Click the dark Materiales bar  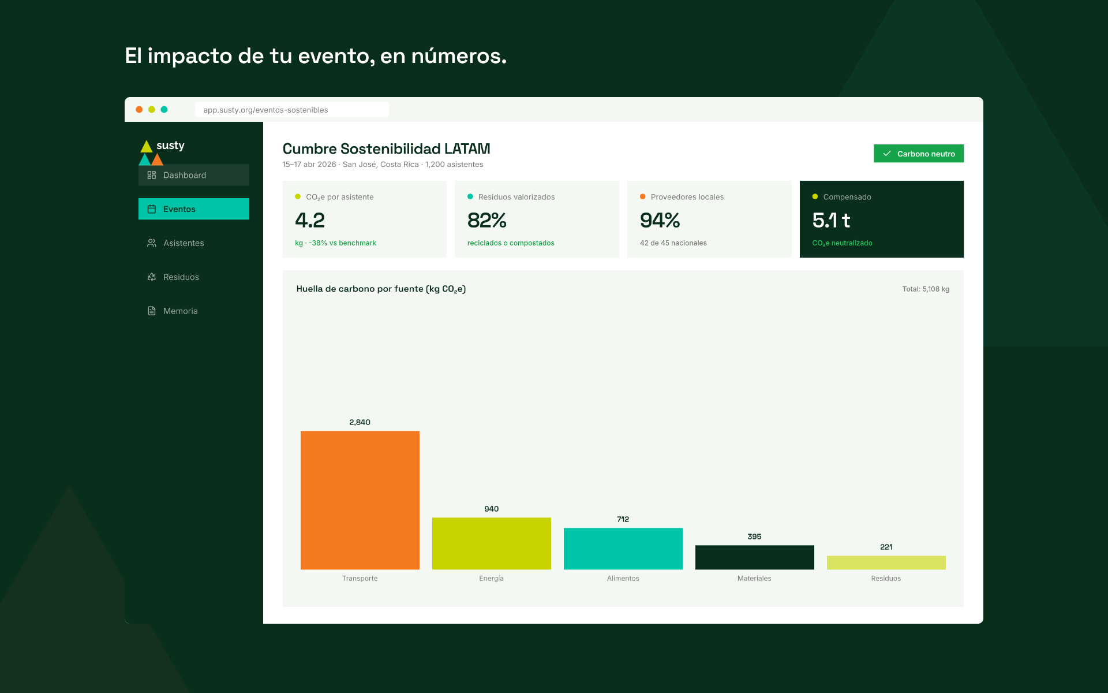(755, 557)
